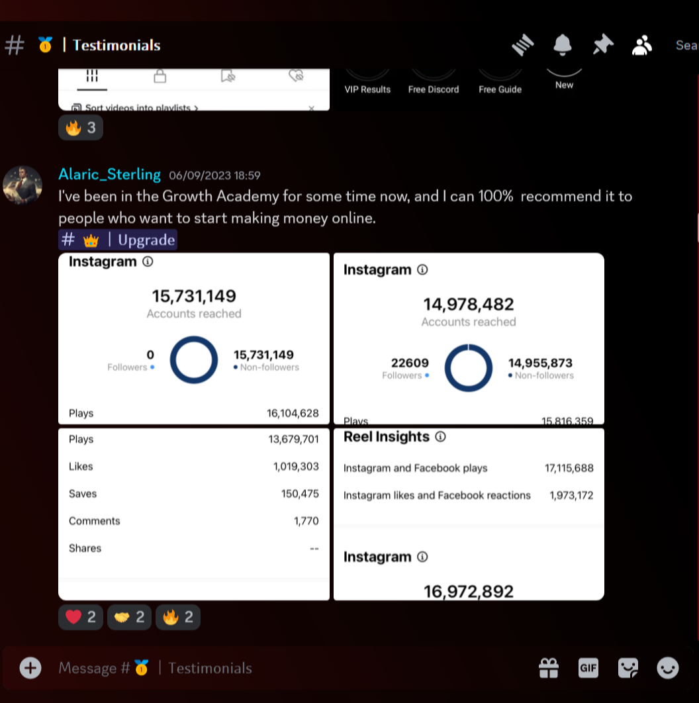699x703 pixels.
Task: Open the Upgrade channel mention link
Action: point(118,240)
